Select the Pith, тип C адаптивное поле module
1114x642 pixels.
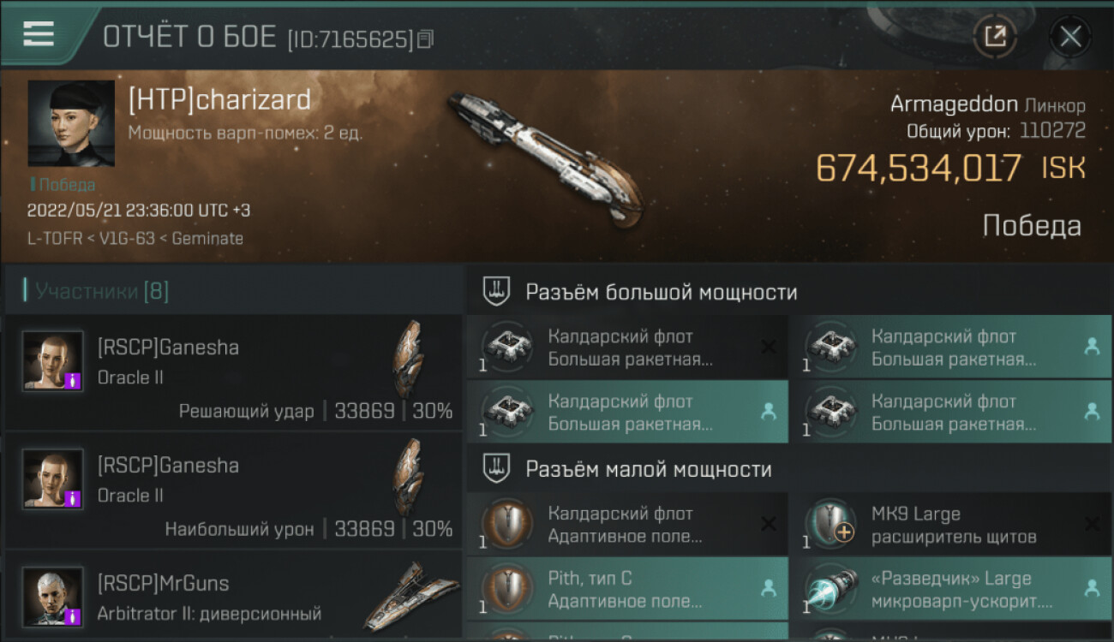[x=627, y=589]
